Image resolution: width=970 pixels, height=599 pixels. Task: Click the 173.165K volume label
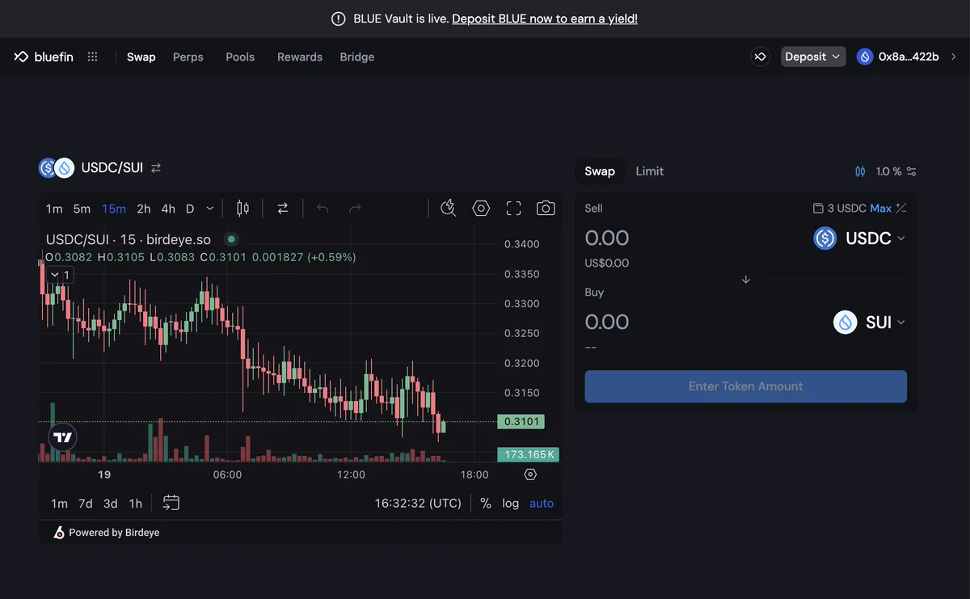click(528, 455)
